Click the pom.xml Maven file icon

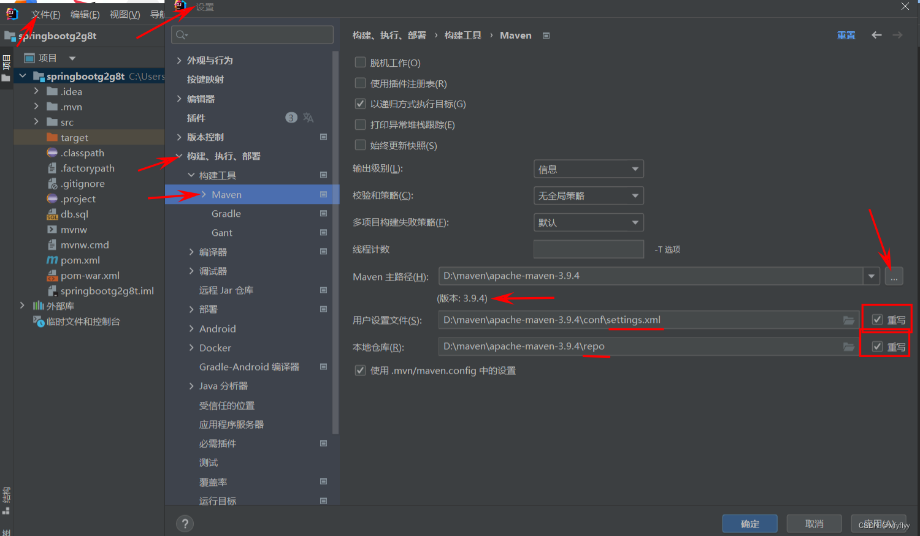coord(52,260)
